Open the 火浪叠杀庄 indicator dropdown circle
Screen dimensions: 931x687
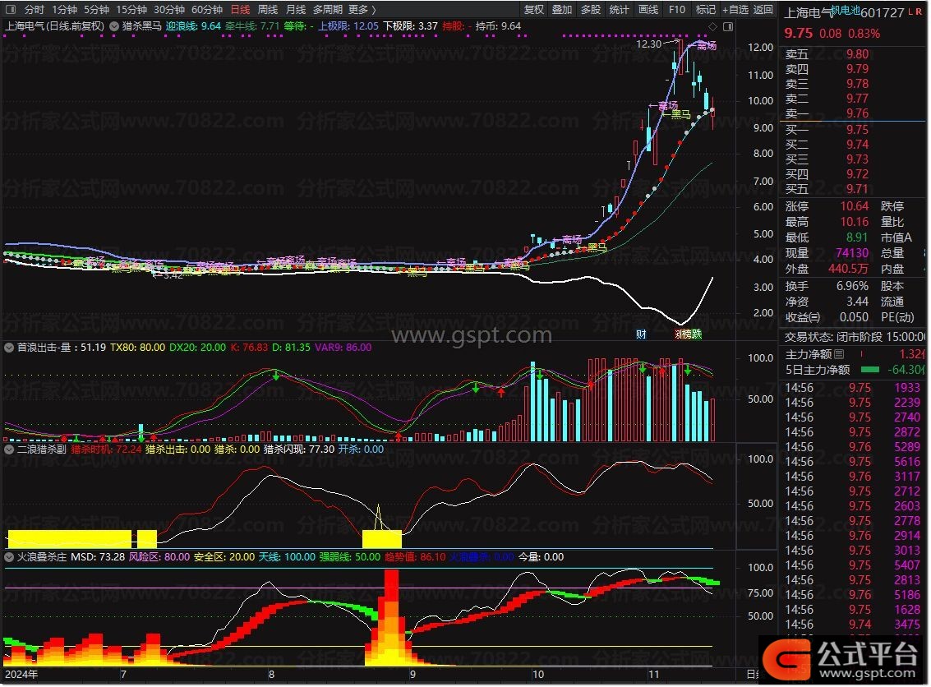(9, 557)
